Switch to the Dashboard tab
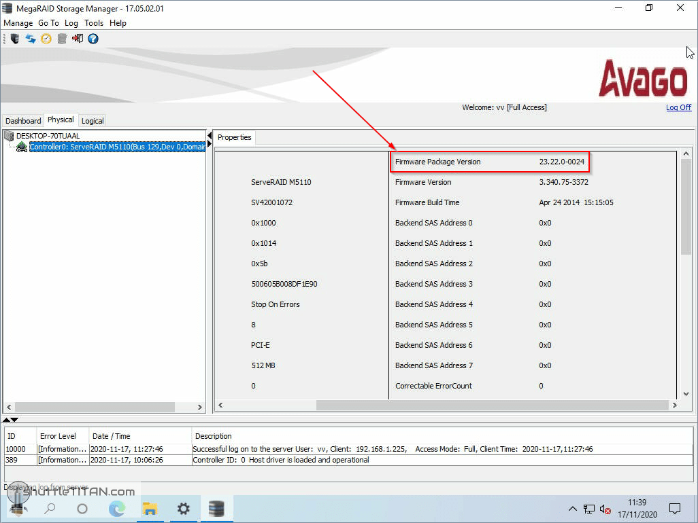 tap(22, 120)
